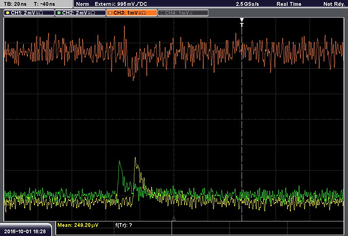Click the time reference triangle at graticule bottom
Viewport: 348px width, 236px height.
point(174,219)
